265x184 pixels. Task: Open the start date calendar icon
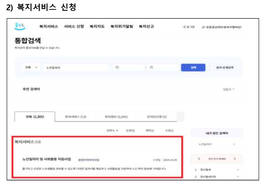click(x=117, y=68)
